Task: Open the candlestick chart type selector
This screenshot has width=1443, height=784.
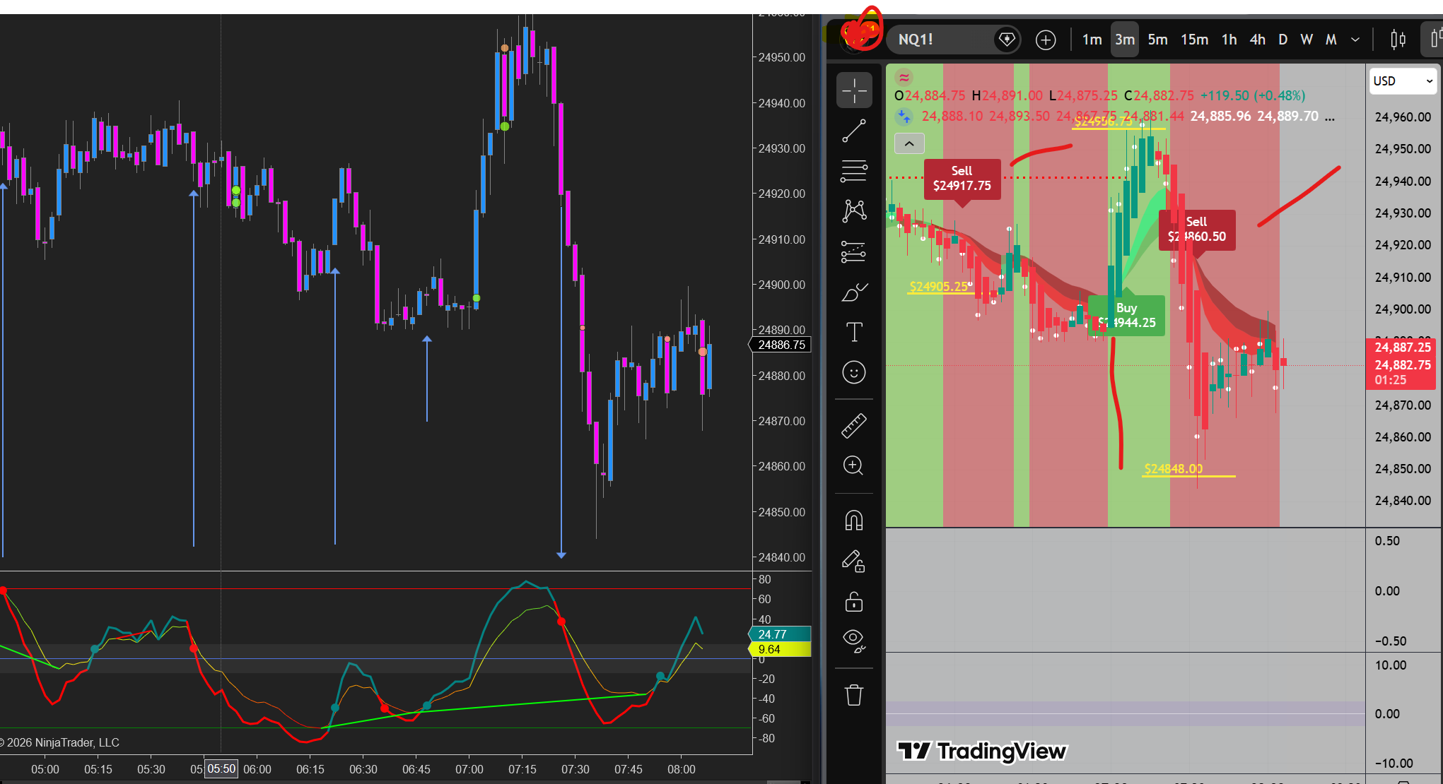Action: 1398,40
